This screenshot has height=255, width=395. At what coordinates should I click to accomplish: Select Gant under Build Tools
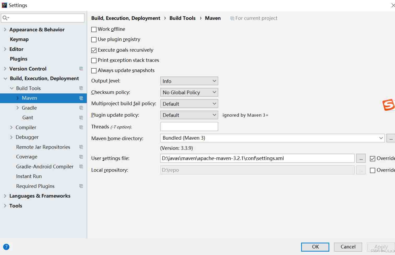pos(28,118)
